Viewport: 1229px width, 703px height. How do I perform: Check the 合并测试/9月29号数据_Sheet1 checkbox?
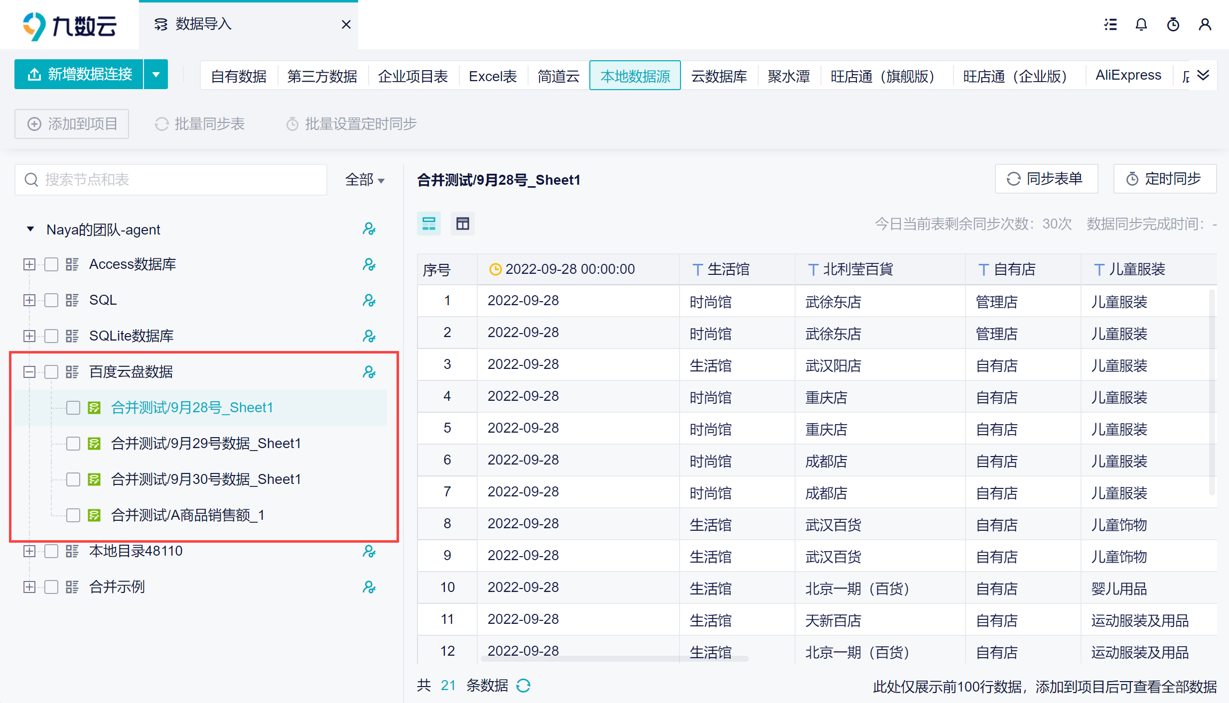click(73, 444)
